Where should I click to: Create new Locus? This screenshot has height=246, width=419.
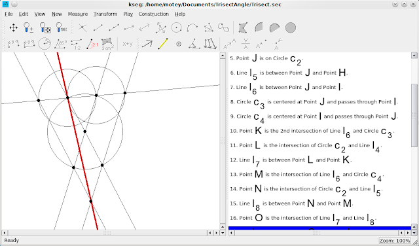tap(223, 27)
